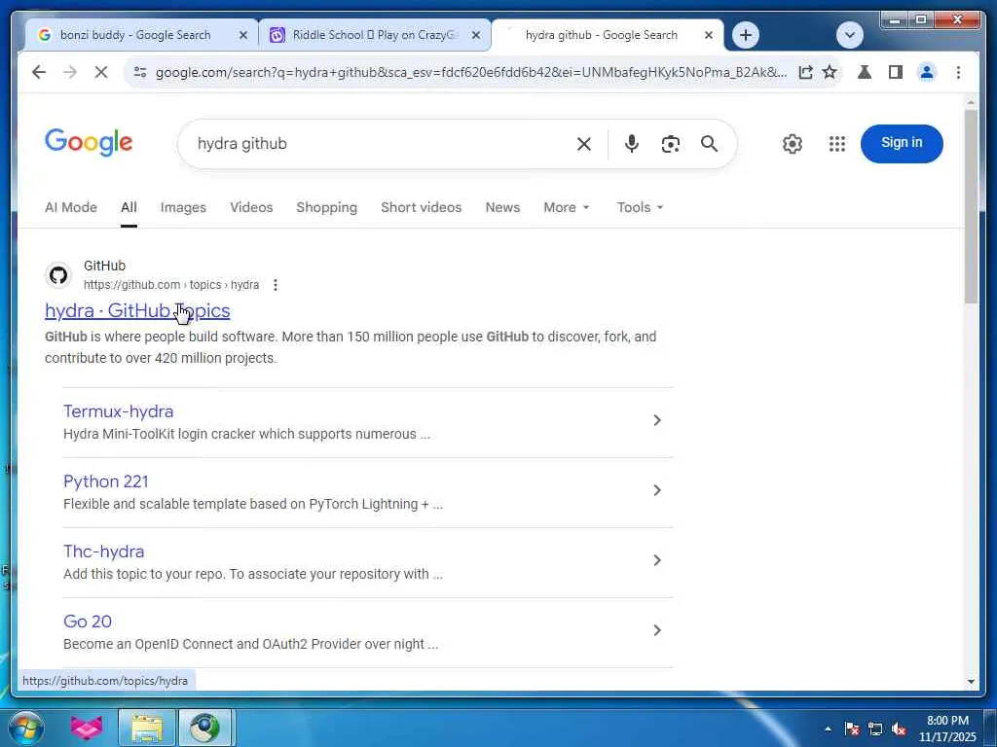997x747 pixels.
Task: Open the 8:00 PM clock and date
Action: [947, 729]
